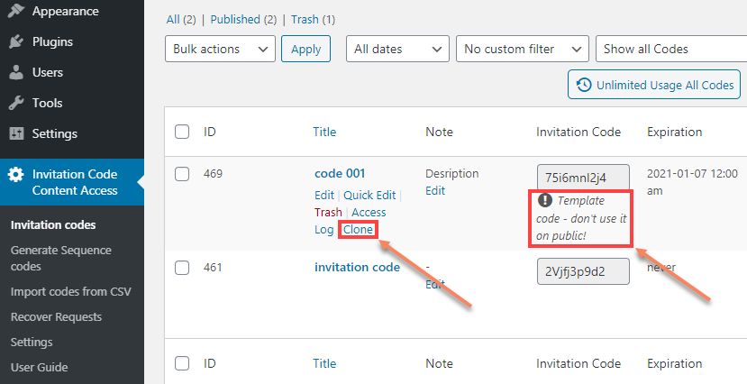The height and width of the screenshot is (384, 747).
Task: Click Unlimited Usage All Codes button
Action: click(654, 85)
